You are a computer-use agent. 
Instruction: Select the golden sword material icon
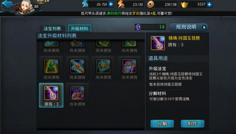(77, 66)
